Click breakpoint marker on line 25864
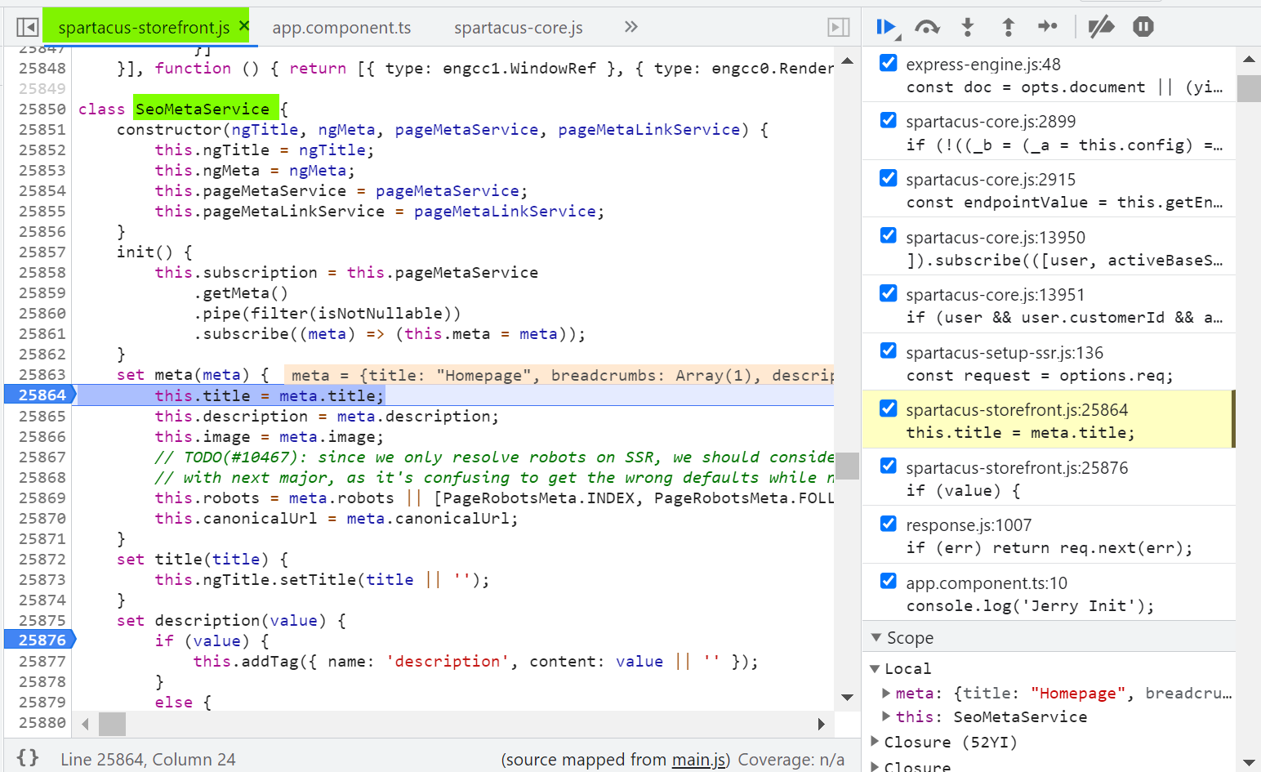The height and width of the screenshot is (772, 1261). [41, 395]
